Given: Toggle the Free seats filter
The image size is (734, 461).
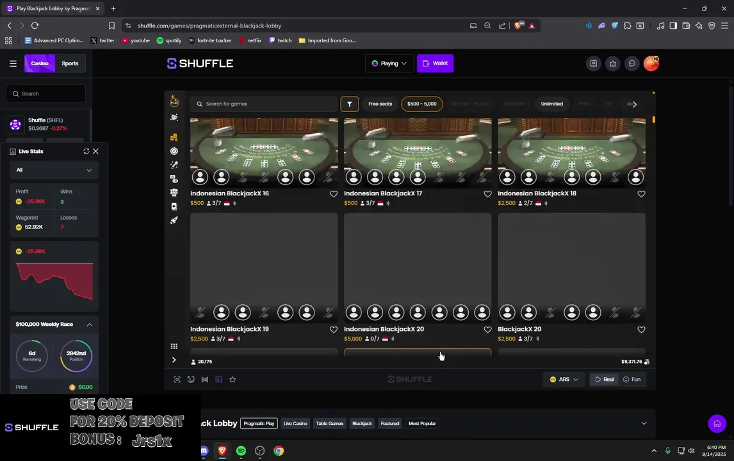Looking at the screenshot, I should pos(380,104).
